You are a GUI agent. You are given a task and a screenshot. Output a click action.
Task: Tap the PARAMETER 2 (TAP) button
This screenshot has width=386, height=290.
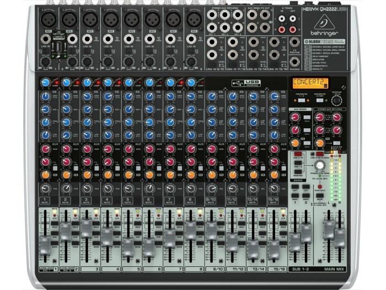pyautogui.click(x=319, y=100)
